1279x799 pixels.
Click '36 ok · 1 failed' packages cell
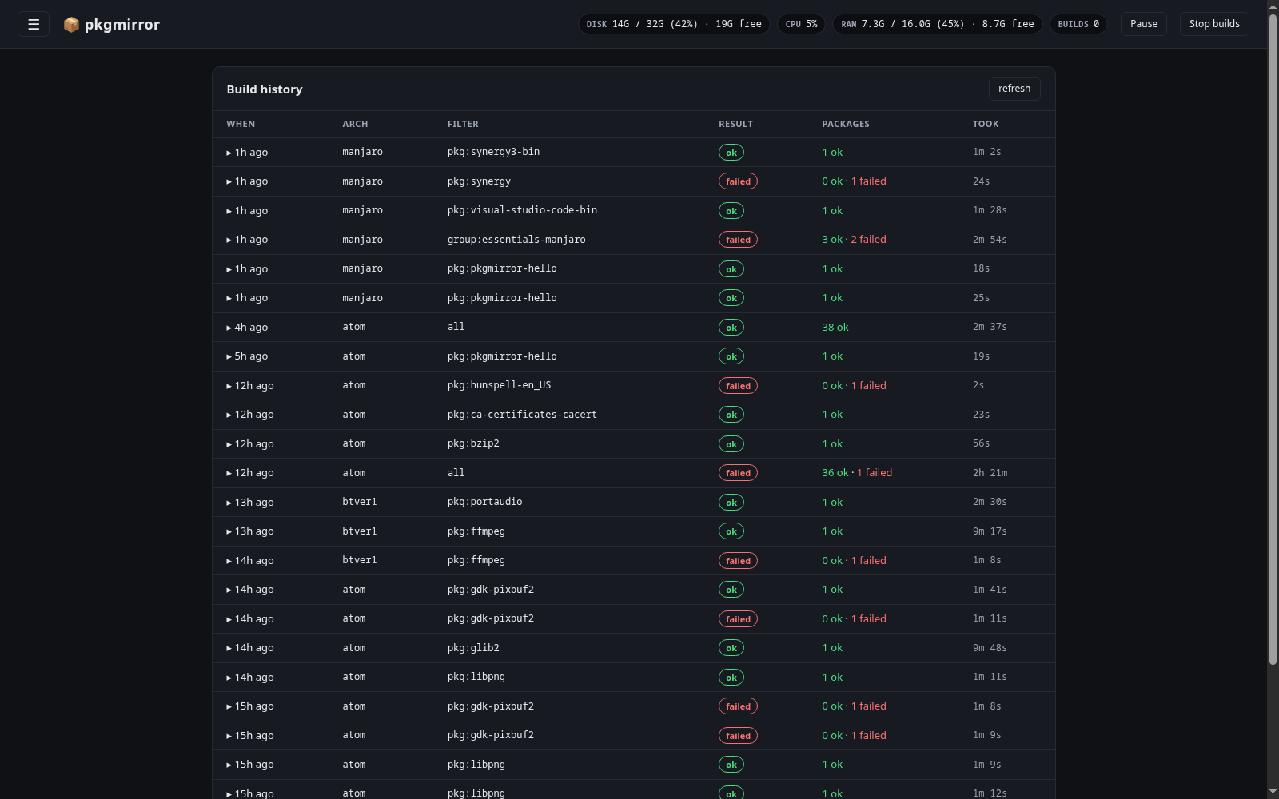tap(857, 473)
